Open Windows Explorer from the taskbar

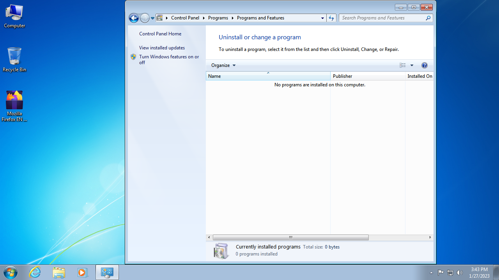[59, 272]
